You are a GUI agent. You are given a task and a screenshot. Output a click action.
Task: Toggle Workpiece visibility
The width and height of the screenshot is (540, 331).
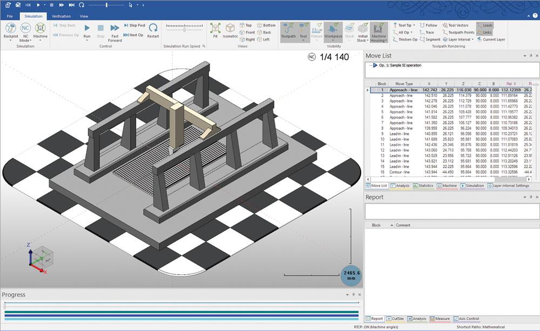pos(333,30)
